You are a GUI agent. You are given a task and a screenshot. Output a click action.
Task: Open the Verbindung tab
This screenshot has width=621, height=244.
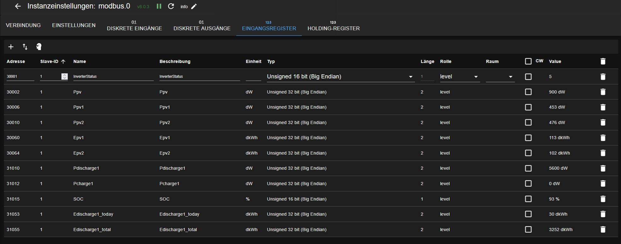23,25
